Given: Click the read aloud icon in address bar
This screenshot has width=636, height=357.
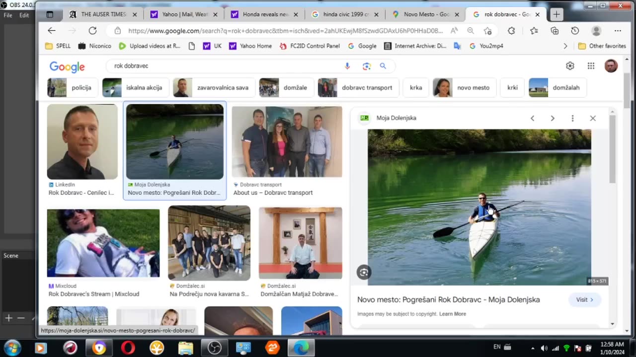Looking at the screenshot, I should pos(454,31).
